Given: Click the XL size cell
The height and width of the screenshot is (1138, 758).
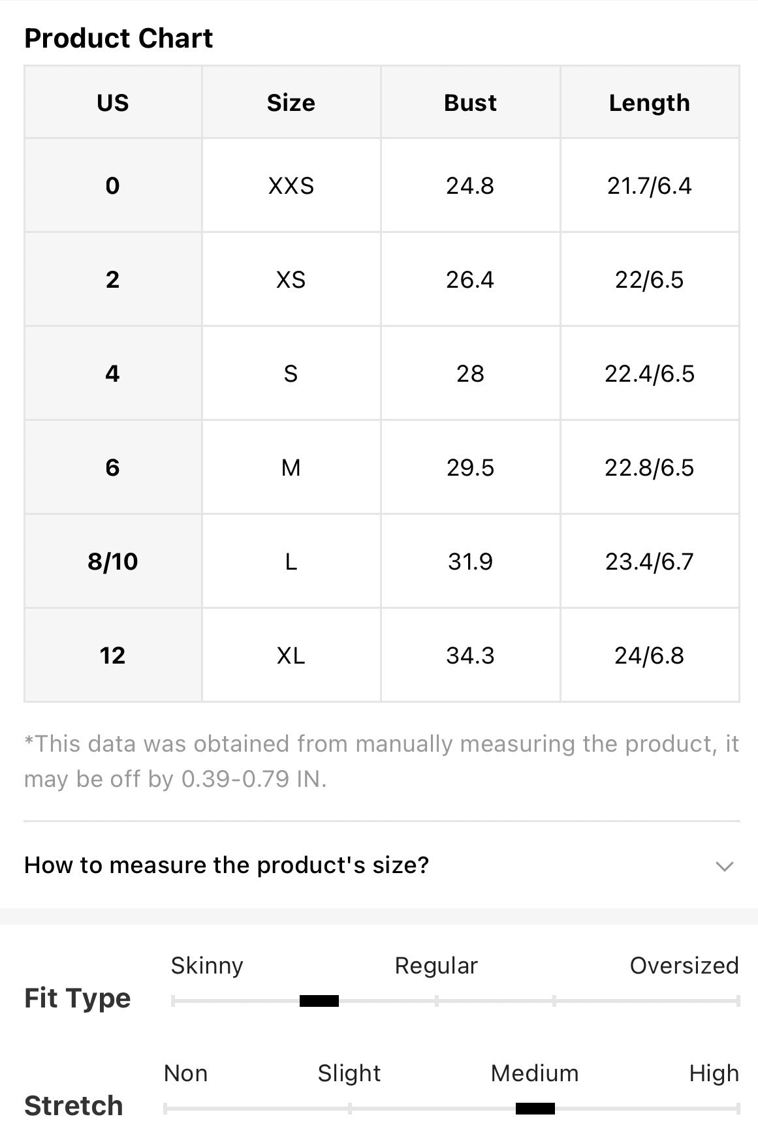Looking at the screenshot, I should (x=291, y=655).
